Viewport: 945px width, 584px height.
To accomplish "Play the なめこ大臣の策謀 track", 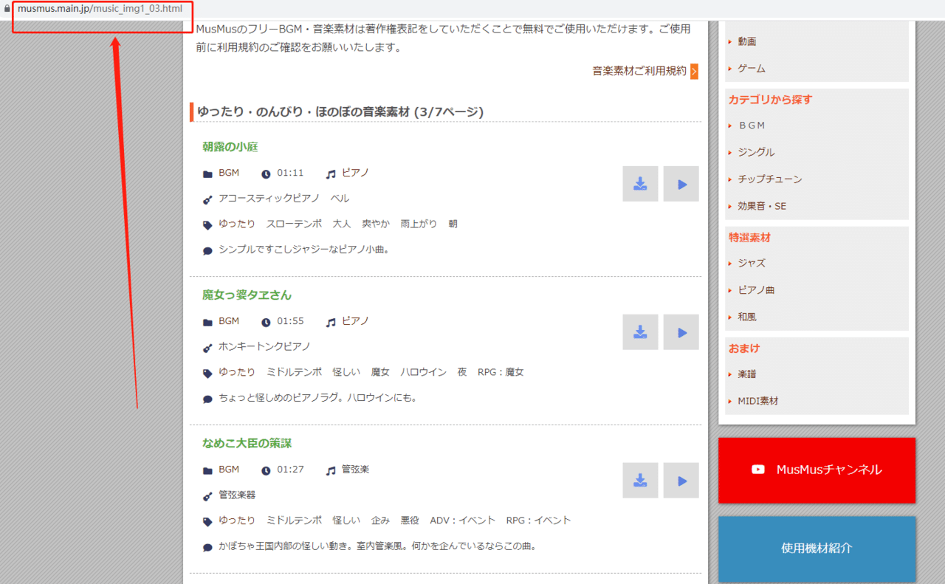I will point(680,480).
